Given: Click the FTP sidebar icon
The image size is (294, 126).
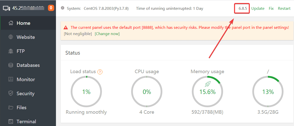Looking at the screenshot, I should click(11, 51).
